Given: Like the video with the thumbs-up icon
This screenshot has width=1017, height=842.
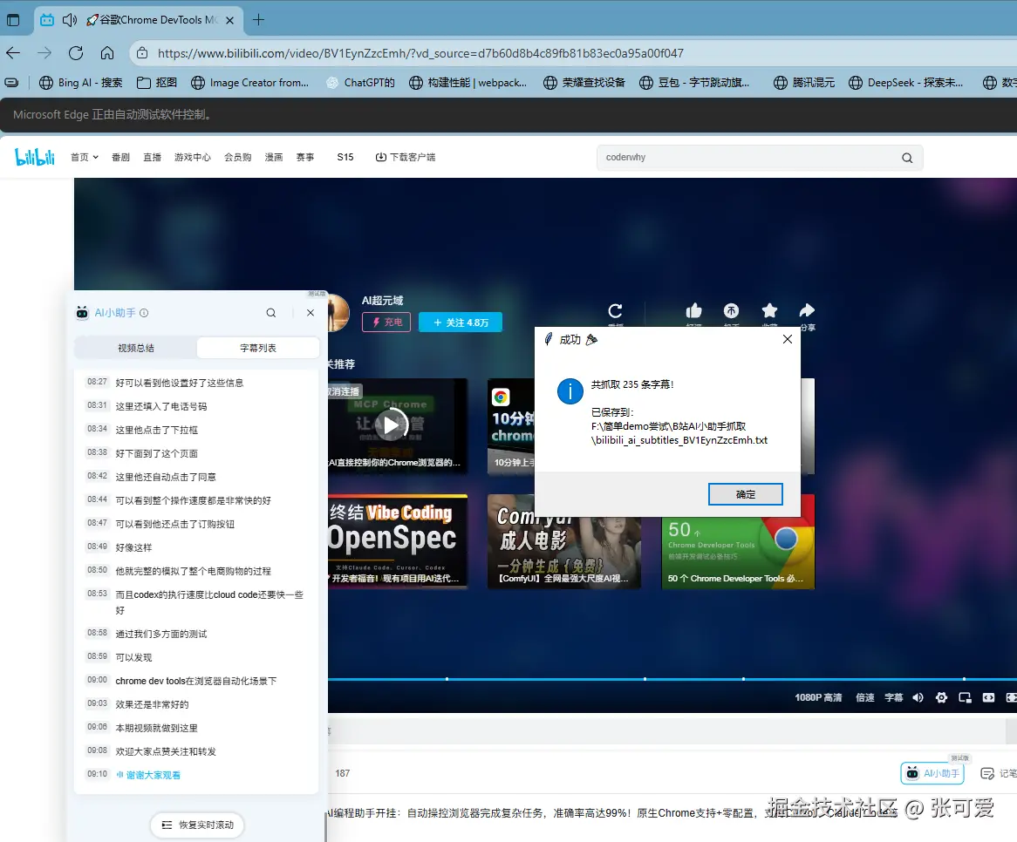Looking at the screenshot, I should pos(693,310).
